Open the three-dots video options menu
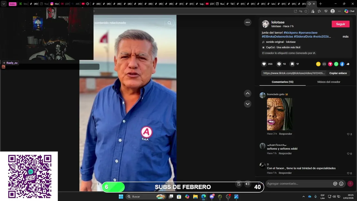Image resolution: width=357 pixels, height=201 pixels. [248, 22]
